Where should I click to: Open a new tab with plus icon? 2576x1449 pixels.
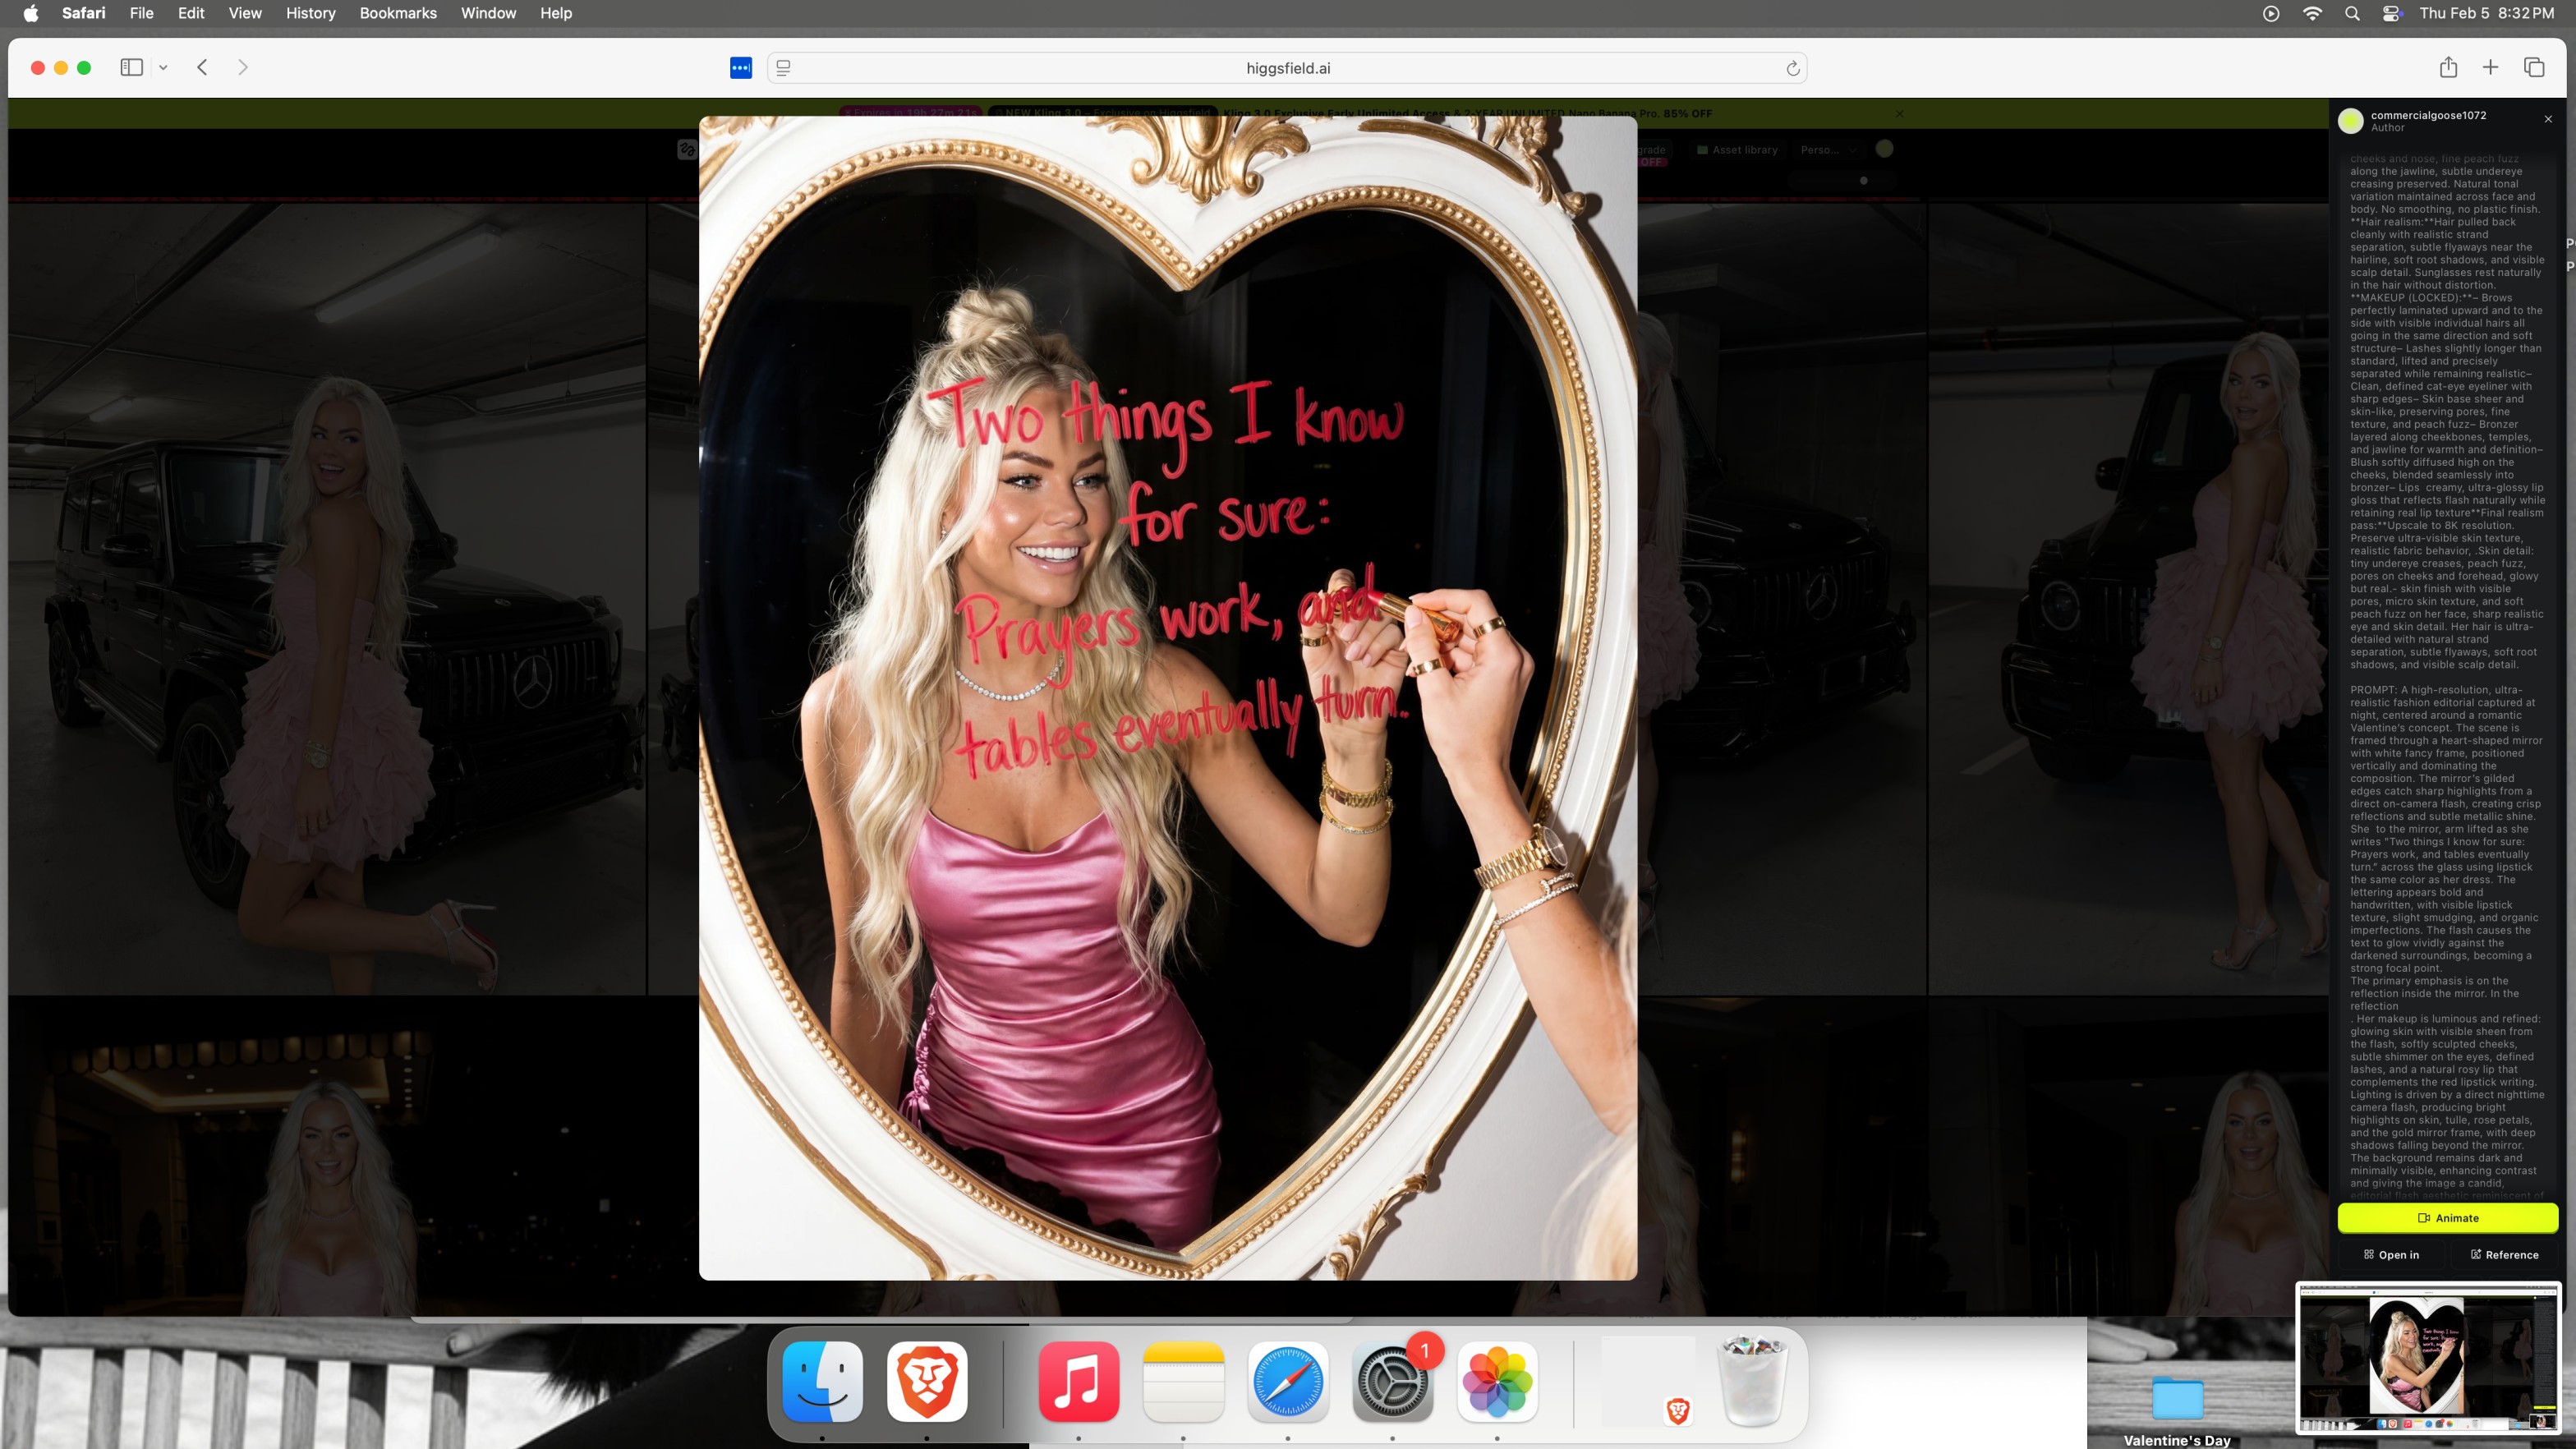[x=2490, y=67]
